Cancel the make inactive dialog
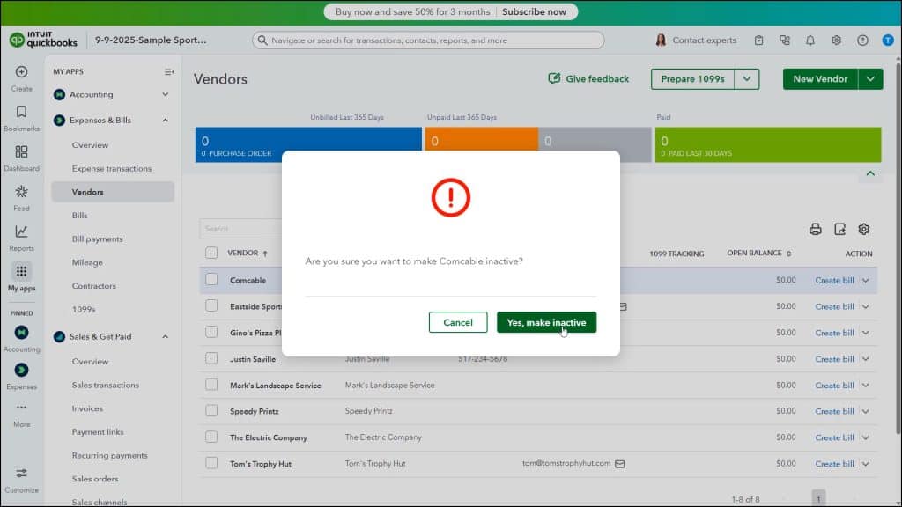The height and width of the screenshot is (507, 902). coord(458,322)
